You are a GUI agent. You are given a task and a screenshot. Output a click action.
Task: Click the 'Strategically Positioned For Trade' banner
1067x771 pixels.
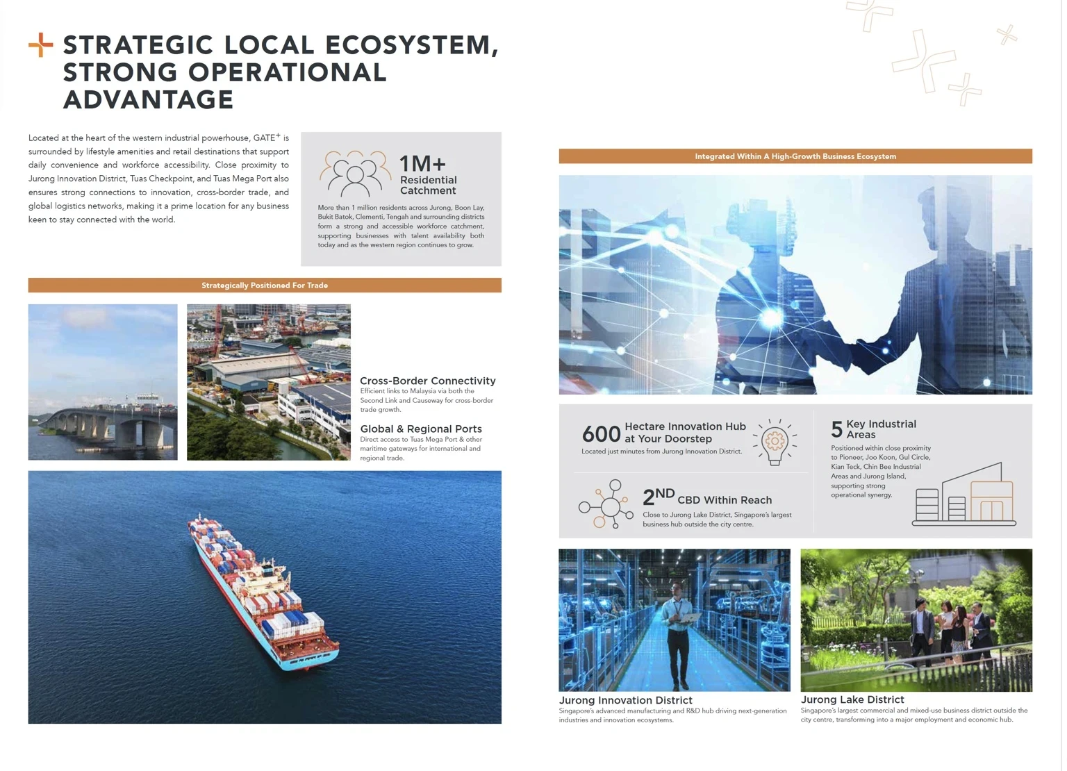(265, 285)
